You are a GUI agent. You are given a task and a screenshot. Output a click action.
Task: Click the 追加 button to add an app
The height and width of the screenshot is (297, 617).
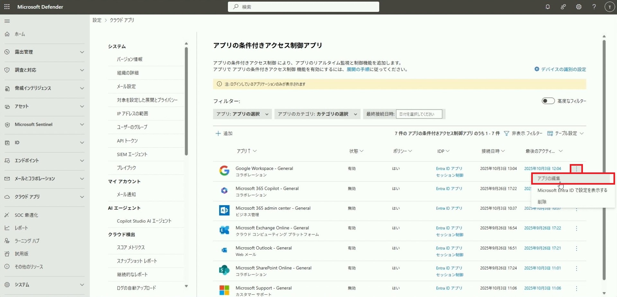coord(224,134)
